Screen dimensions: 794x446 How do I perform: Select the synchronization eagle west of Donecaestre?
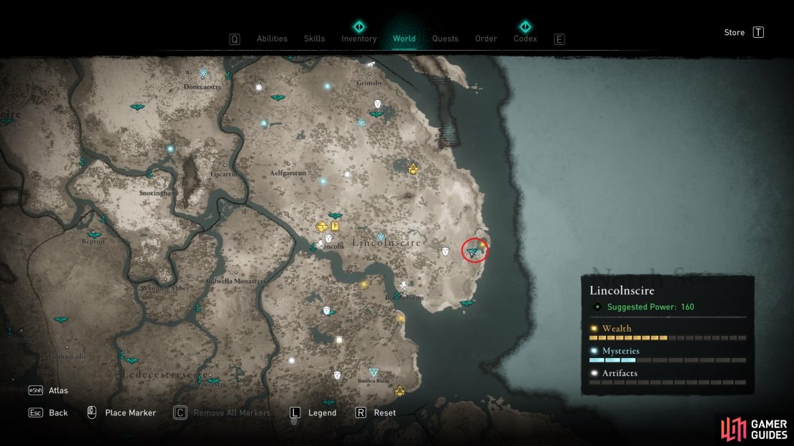coord(137,106)
